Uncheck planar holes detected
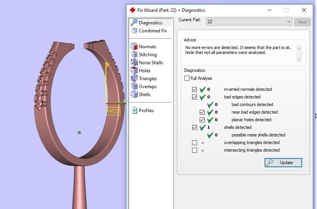Screen dimensions: 317x209 pos(202,120)
